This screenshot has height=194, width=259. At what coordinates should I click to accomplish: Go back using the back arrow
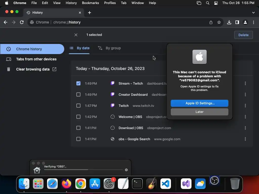[6, 22]
